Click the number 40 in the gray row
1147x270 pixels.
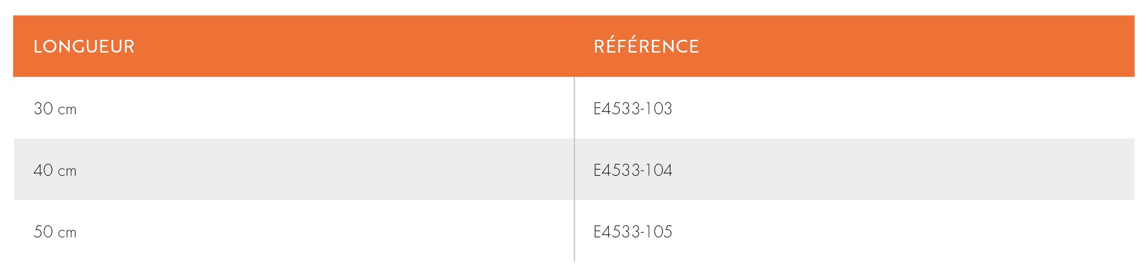(43, 170)
